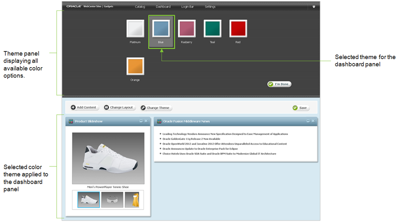Choose the Rasberry theme swatch

187,28
